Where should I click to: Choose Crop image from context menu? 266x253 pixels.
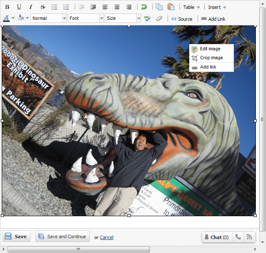coord(211,58)
